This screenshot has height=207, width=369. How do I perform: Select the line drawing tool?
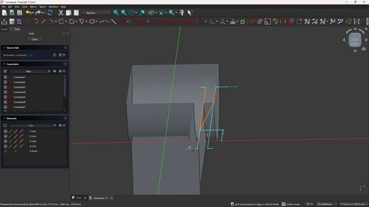[x=44, y=22]
